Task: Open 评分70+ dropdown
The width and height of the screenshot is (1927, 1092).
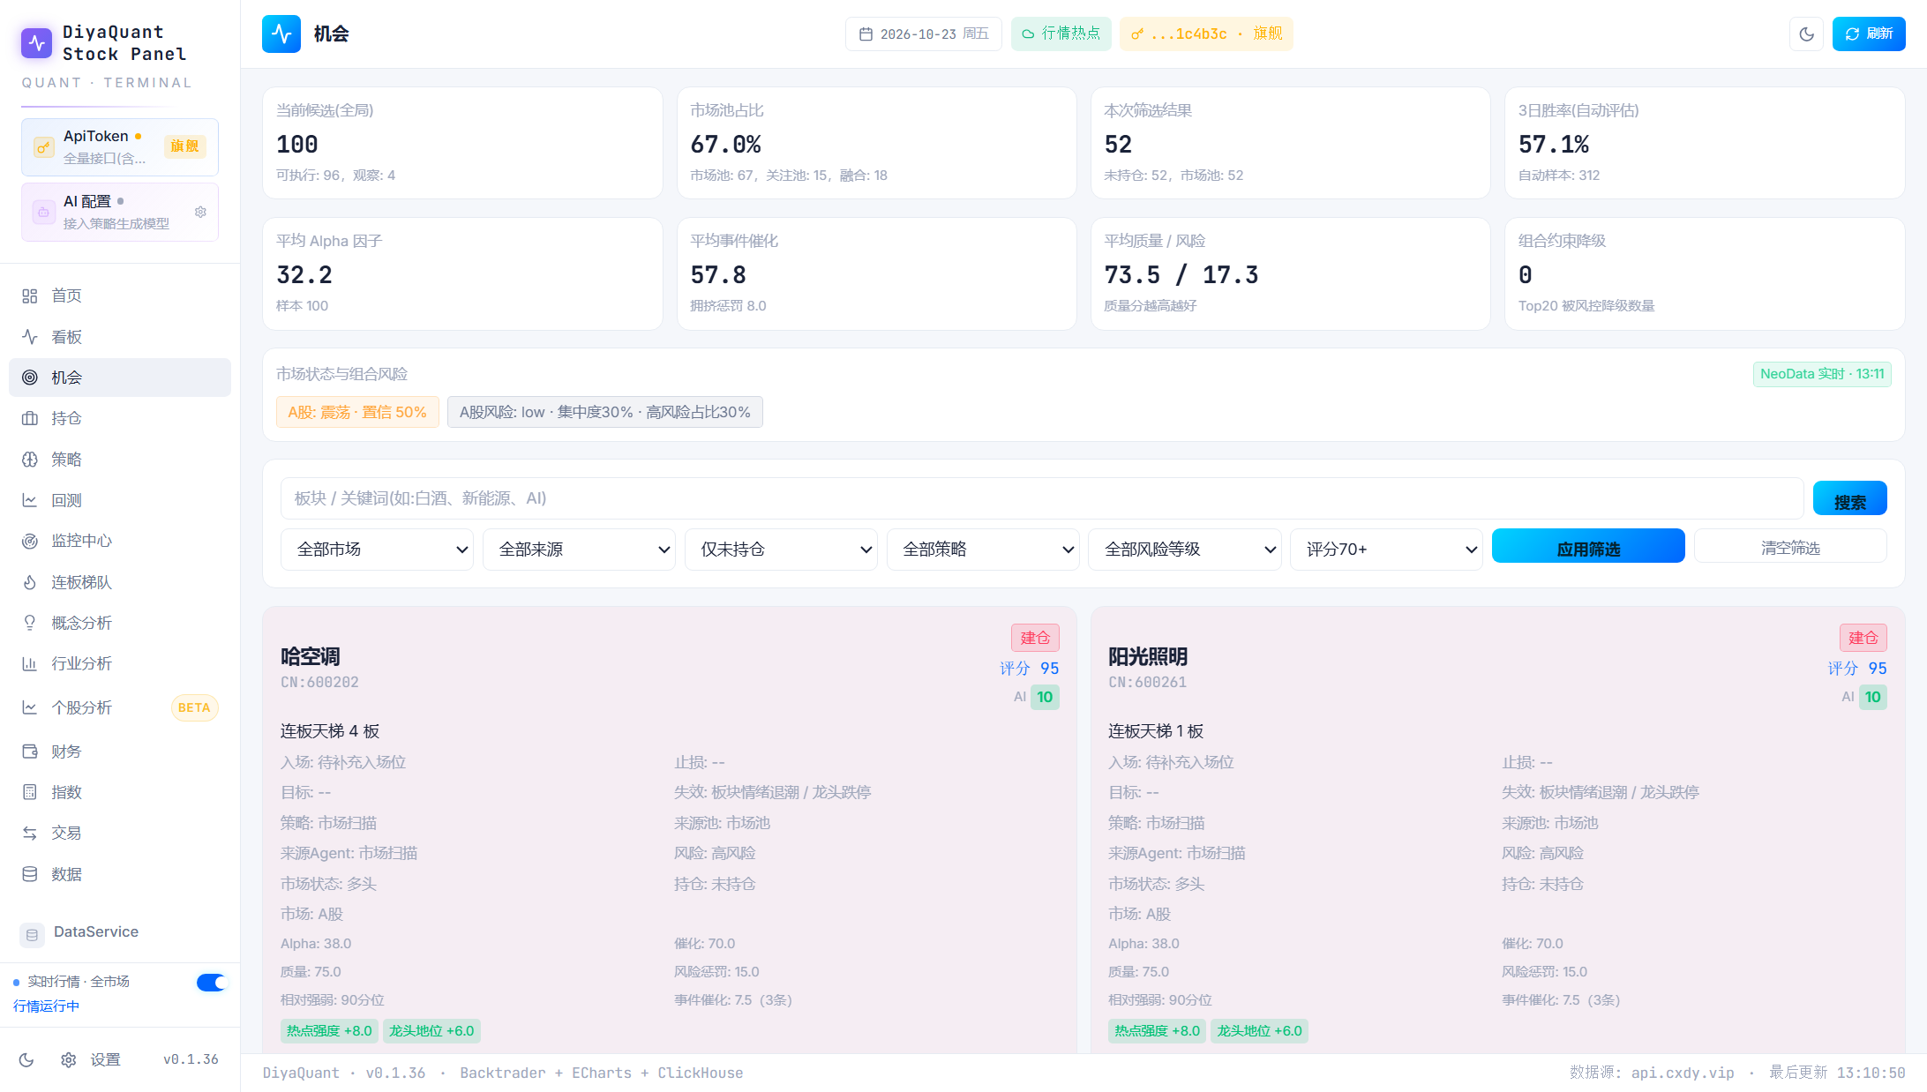Action: coord(1386,550)
